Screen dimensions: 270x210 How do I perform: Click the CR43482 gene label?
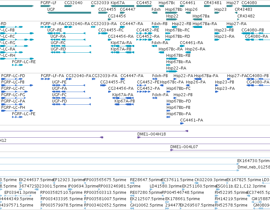246,16
